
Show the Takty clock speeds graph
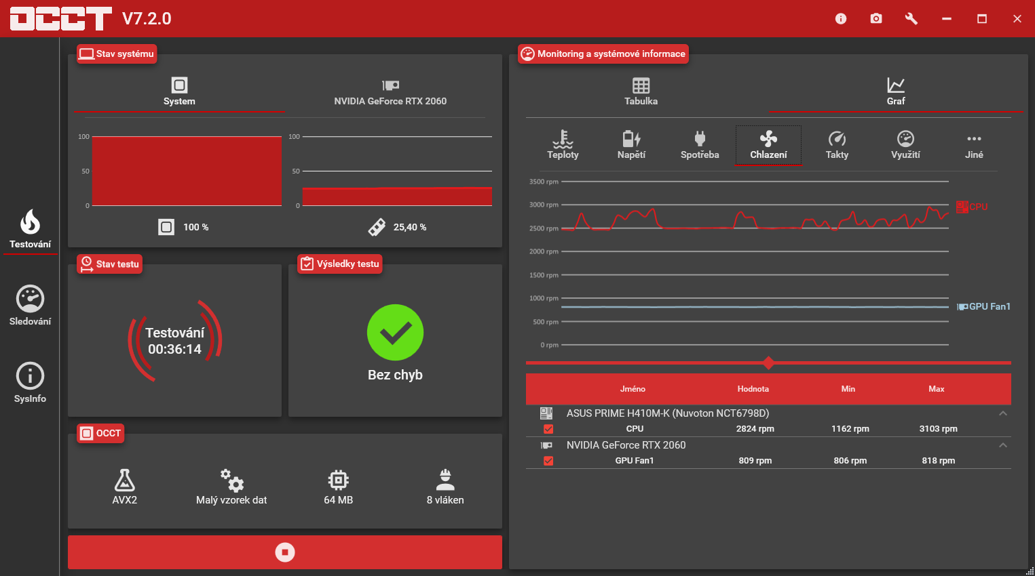coord(837,145)
